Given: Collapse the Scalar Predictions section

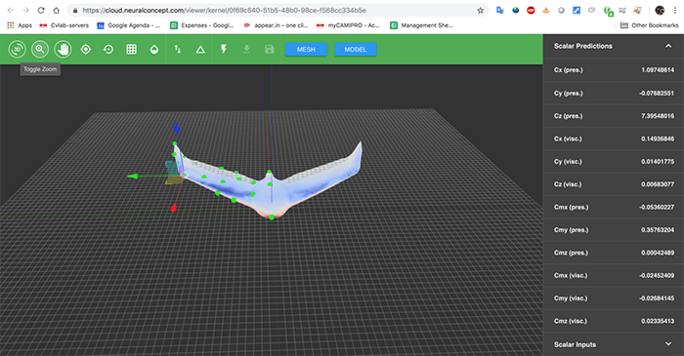Looking at the screenshot, I should tap(668, 46).
